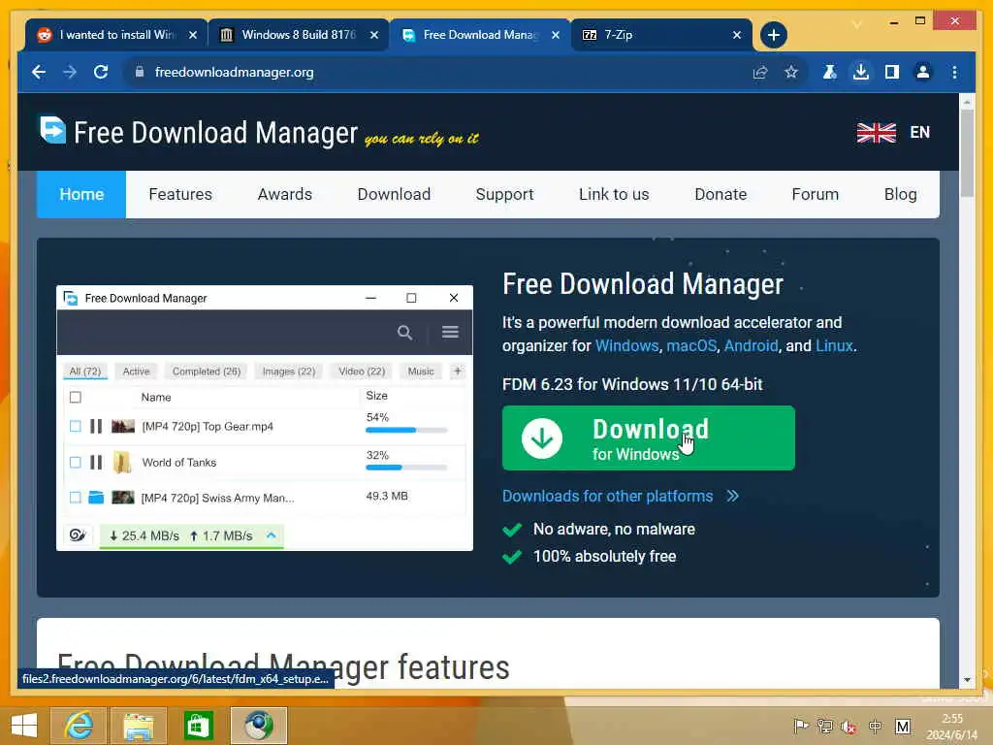Open Internet Explorer from taskbar
This screenshot has width=993, height=745.
pyautogui.click(x=79, y=726)
